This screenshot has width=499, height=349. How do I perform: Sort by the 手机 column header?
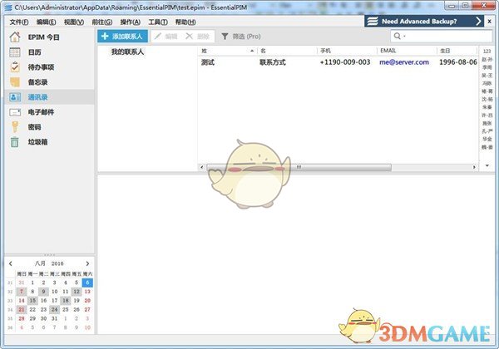[347, 51]
